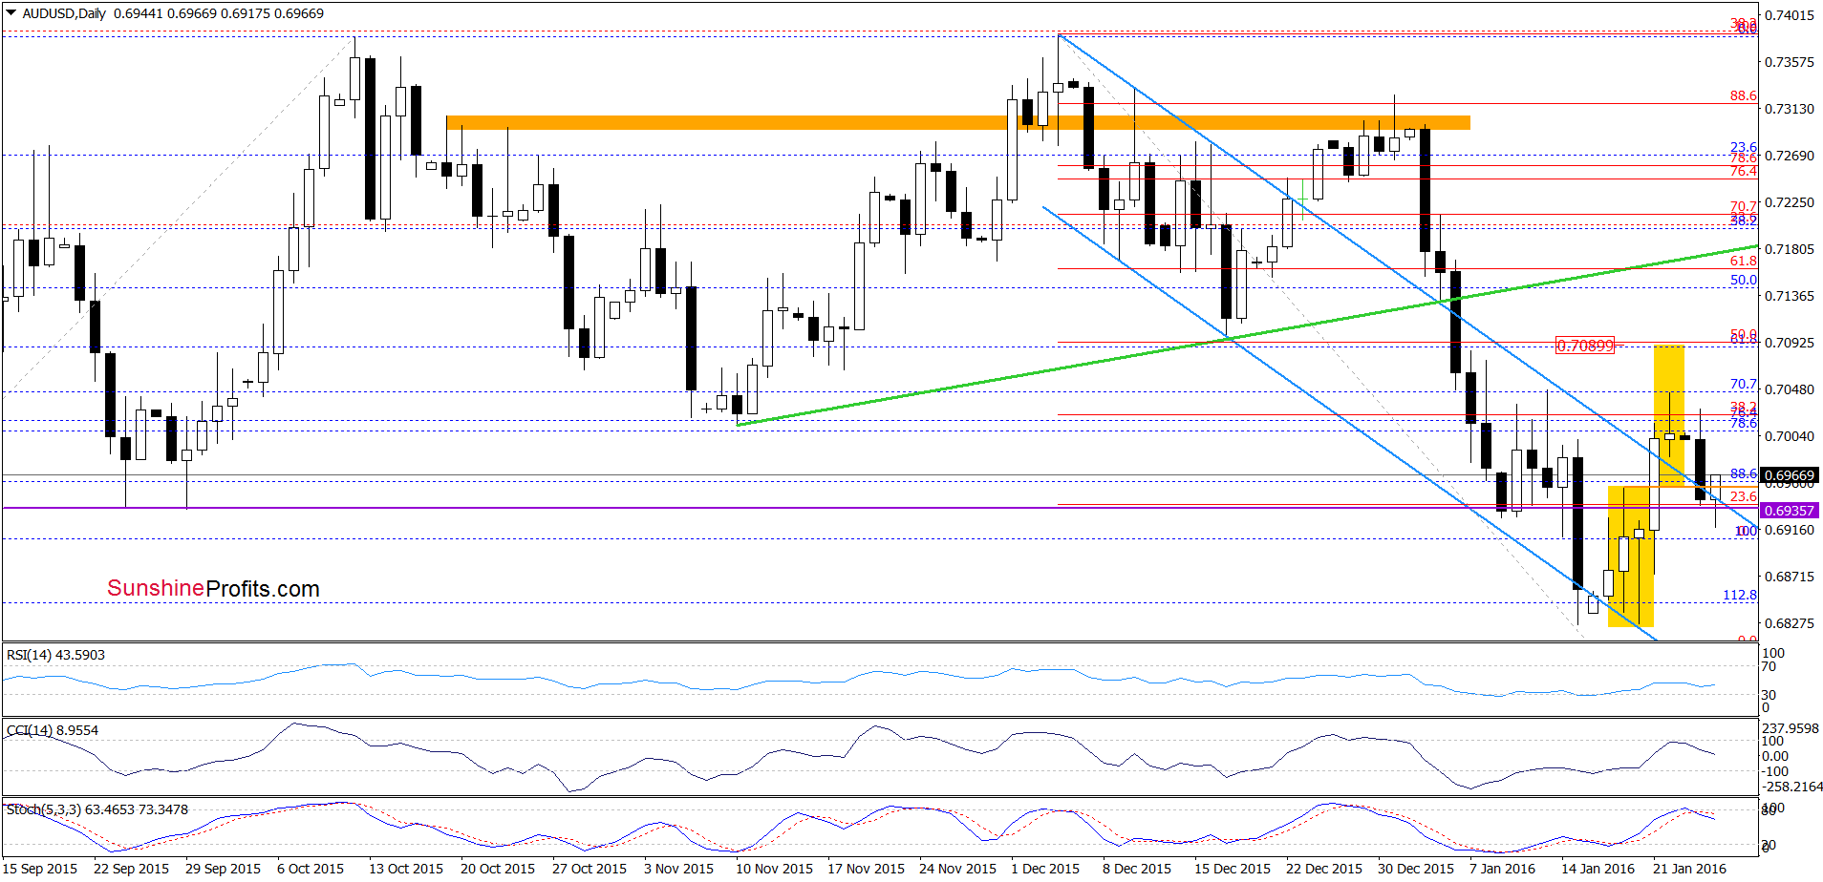Click price axis value 0.70480
The width and height of the screenshot is (1823, 882).
click(x=1789, y=389)
